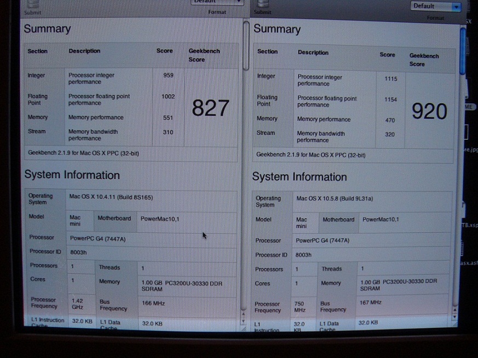Click the Floating Point score 1002

click(x=168, y=97)
